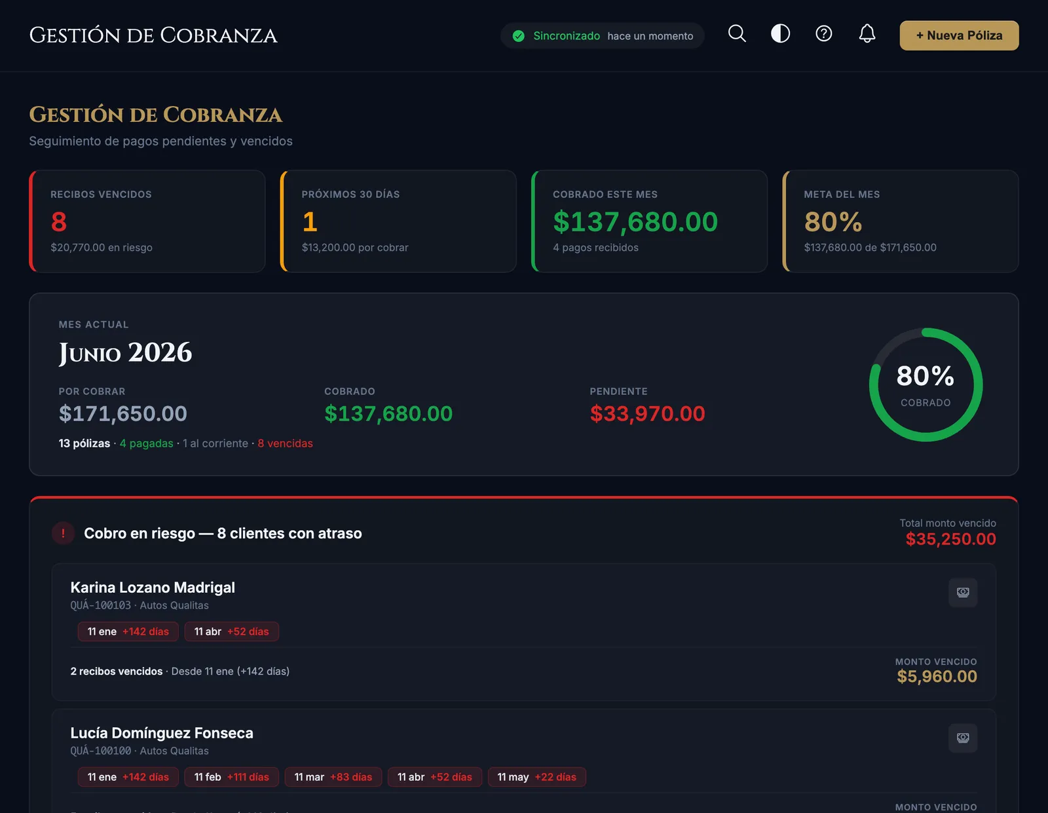Select the name Lucía Domínguez Fonseca

(162, 733)
